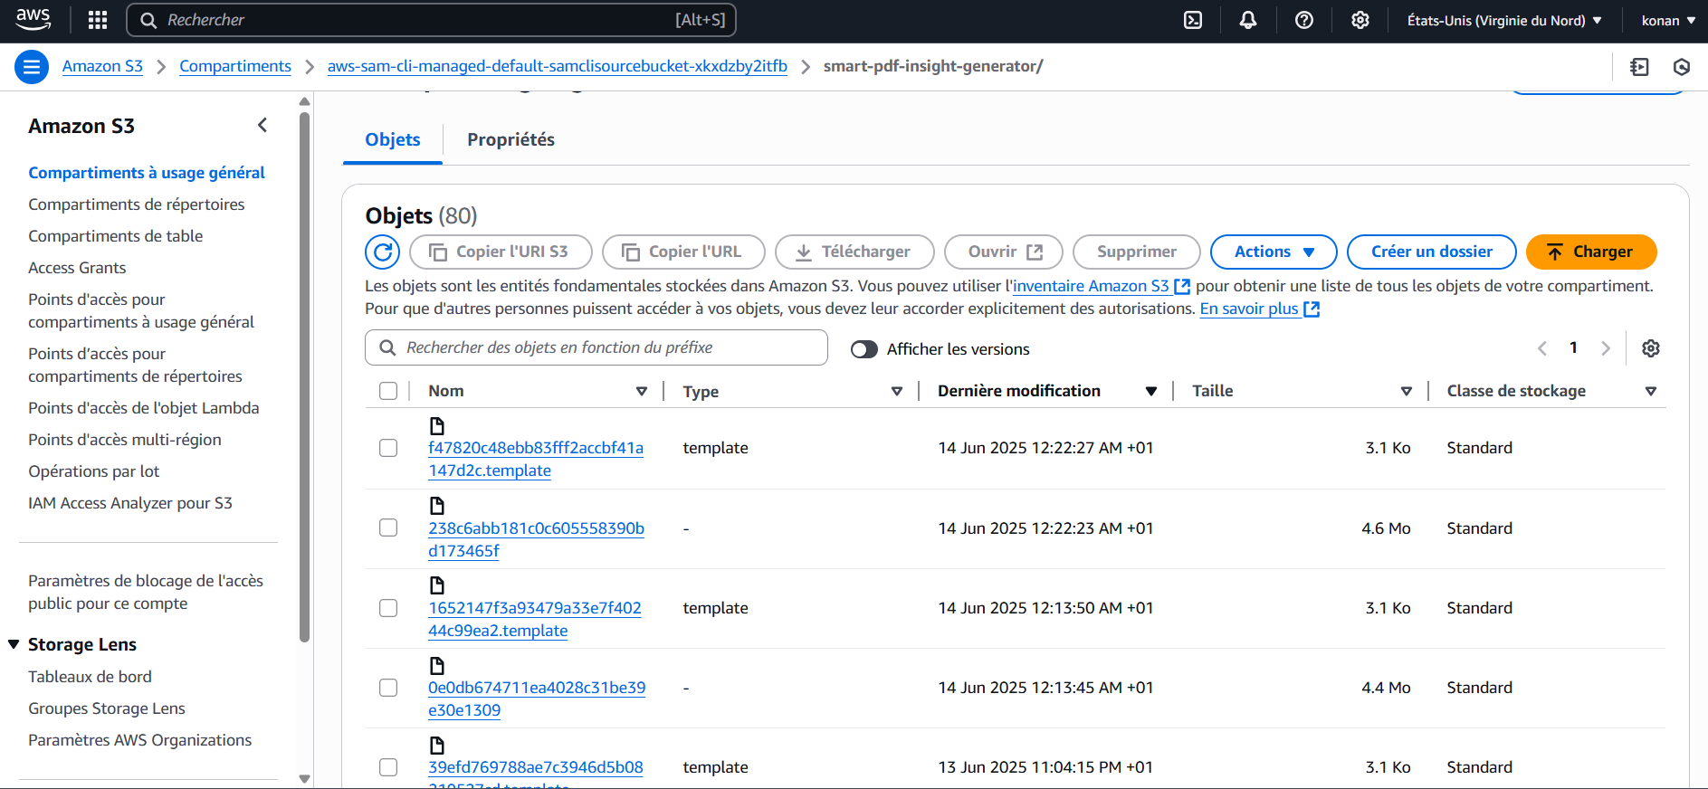Open Compartiments de répertoires
This screenshot has height=789, width=1708.
(137, 204)
